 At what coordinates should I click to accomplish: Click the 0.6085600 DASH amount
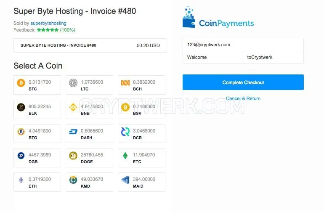click(92, 131)
